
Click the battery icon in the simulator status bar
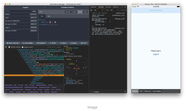(178, 7)
